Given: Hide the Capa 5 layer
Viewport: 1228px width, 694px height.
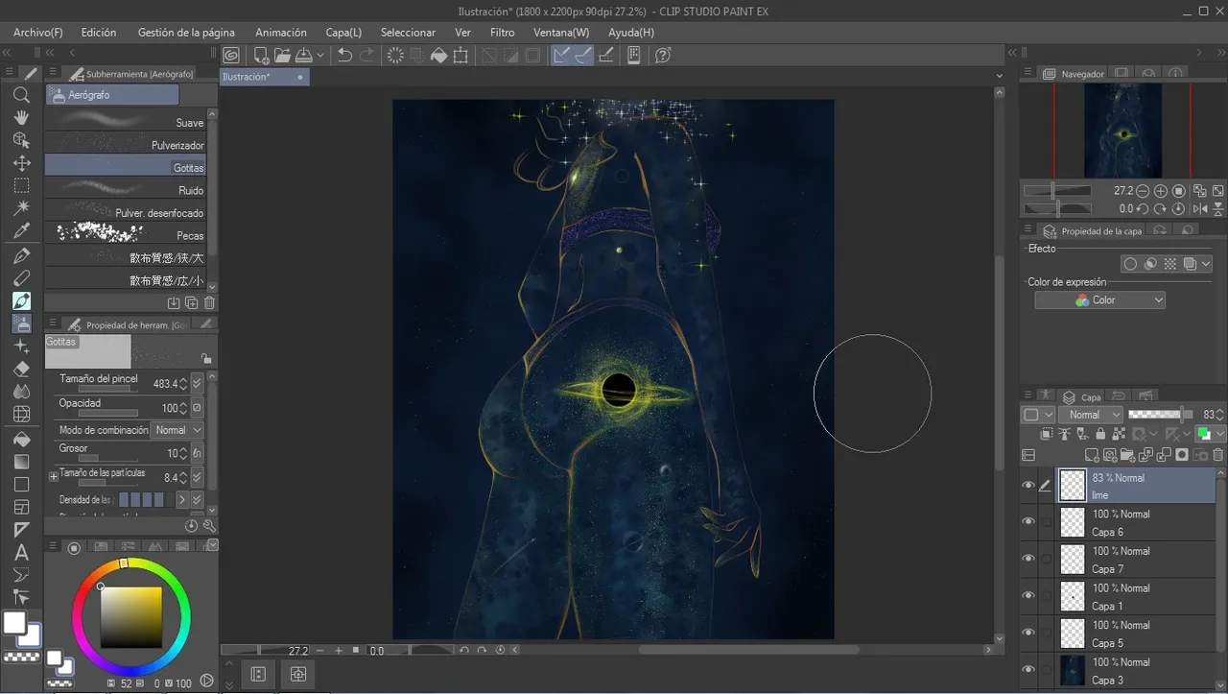Looking at the screenshot, I should [1028, 633].
